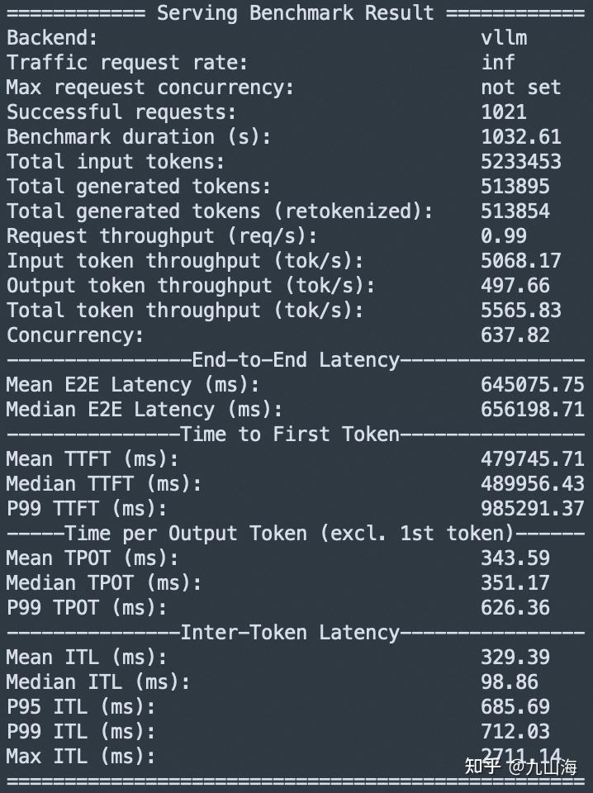Click the Time to First Token heading
593x793 pixels.
point(290,434)
